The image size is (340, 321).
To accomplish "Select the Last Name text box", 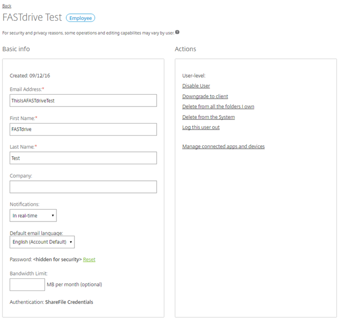I will pyautogui.click(x=83, y=158).
